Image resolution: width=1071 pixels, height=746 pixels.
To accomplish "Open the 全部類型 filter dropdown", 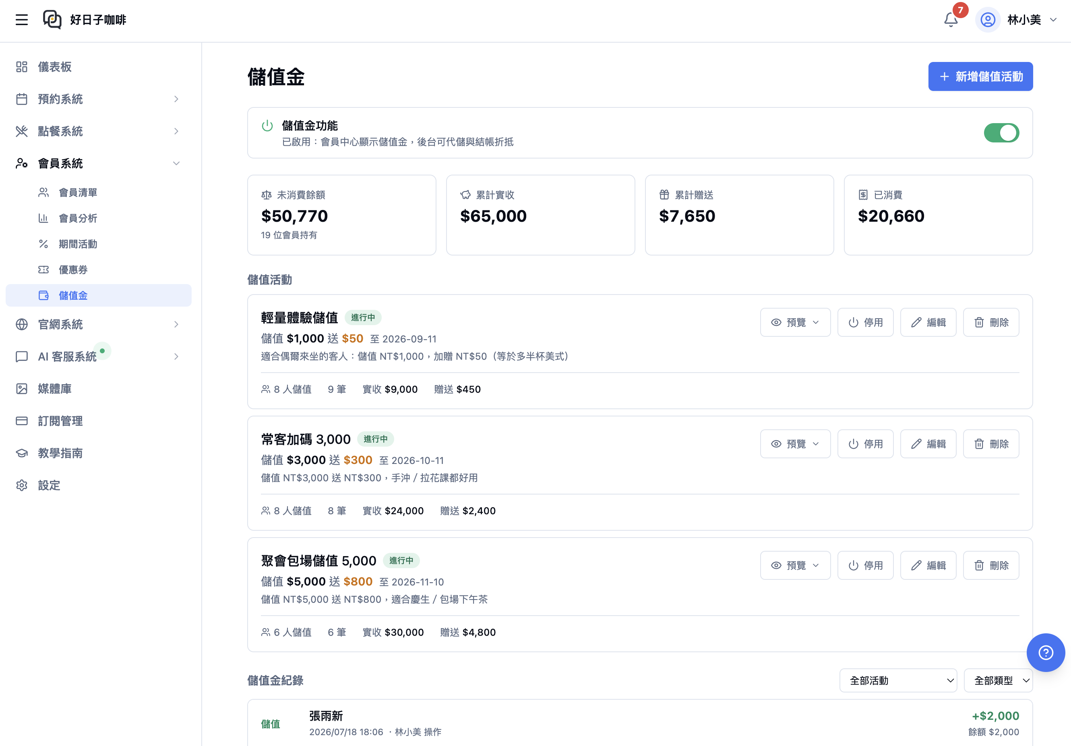I will (998, 680).
